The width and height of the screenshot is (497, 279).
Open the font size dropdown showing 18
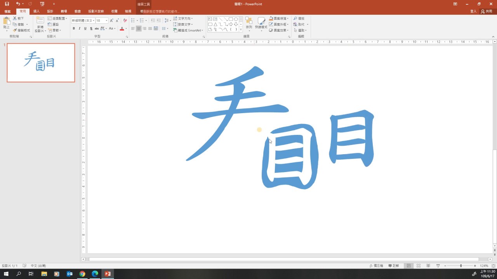click(x=106, y=21)
